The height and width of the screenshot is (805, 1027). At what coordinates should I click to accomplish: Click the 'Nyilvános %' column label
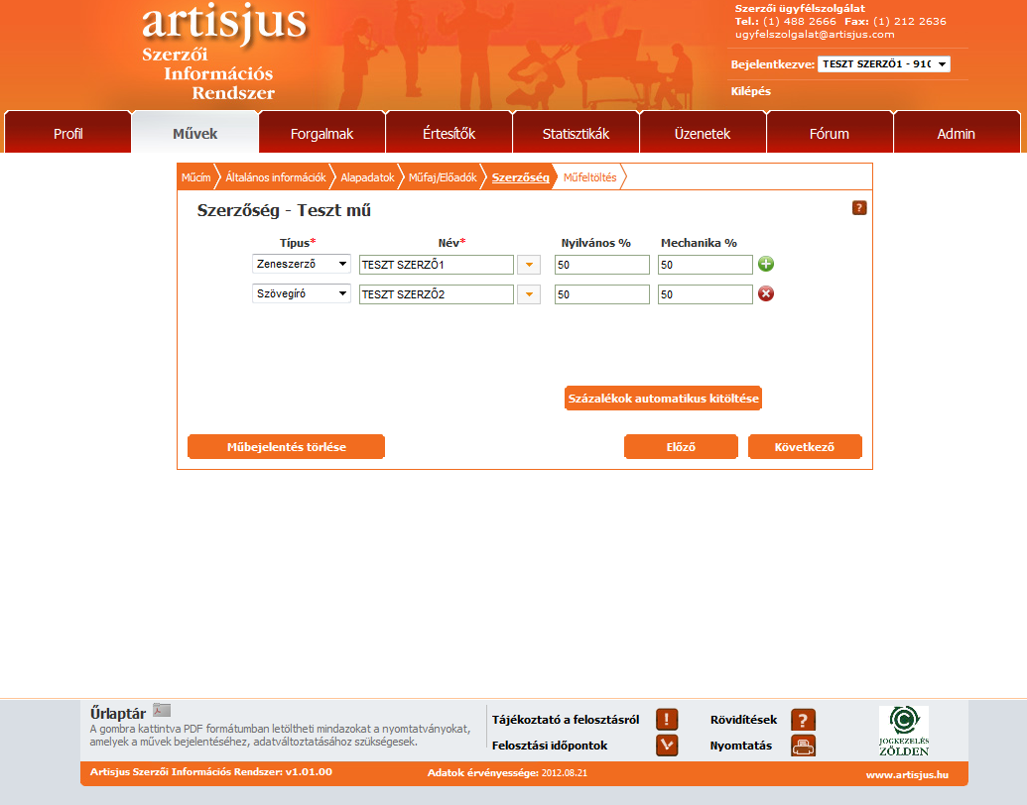click(x=596, y=243)
